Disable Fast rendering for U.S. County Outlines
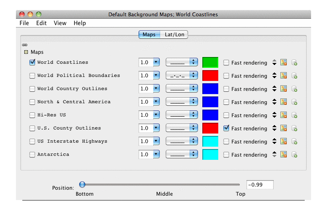This screenshot has width=327, height=222. (x=226, y=128)
